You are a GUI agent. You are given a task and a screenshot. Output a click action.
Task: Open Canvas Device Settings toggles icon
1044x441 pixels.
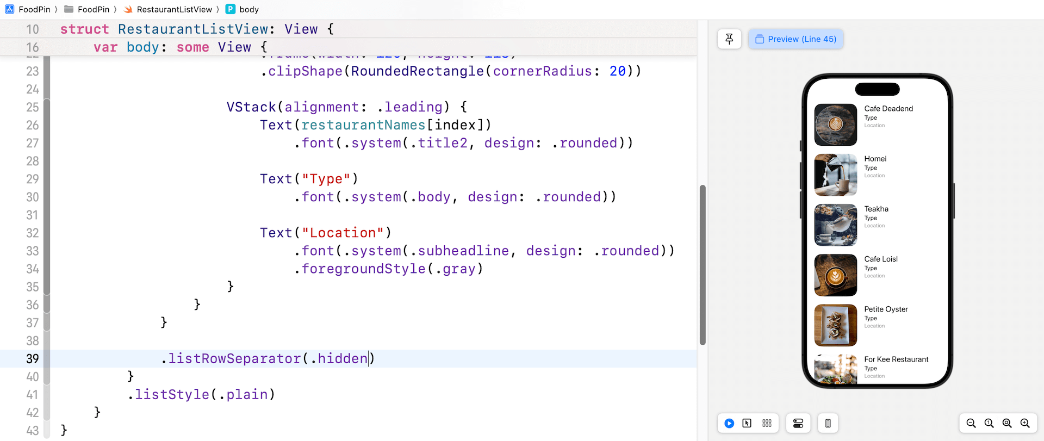pyautogui.click(x=798, y=423)
